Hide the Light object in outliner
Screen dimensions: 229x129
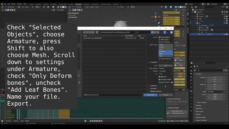click(x=224, y=19)
